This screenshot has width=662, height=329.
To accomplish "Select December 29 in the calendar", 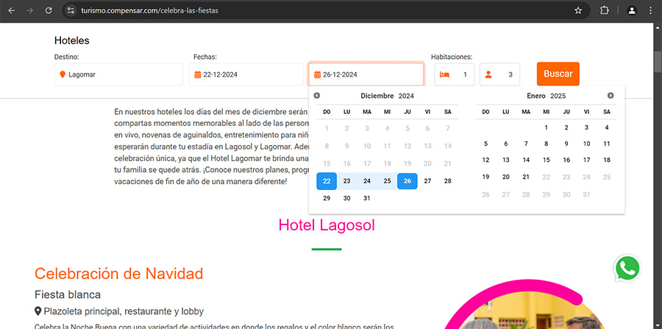I will pos(327,198).
